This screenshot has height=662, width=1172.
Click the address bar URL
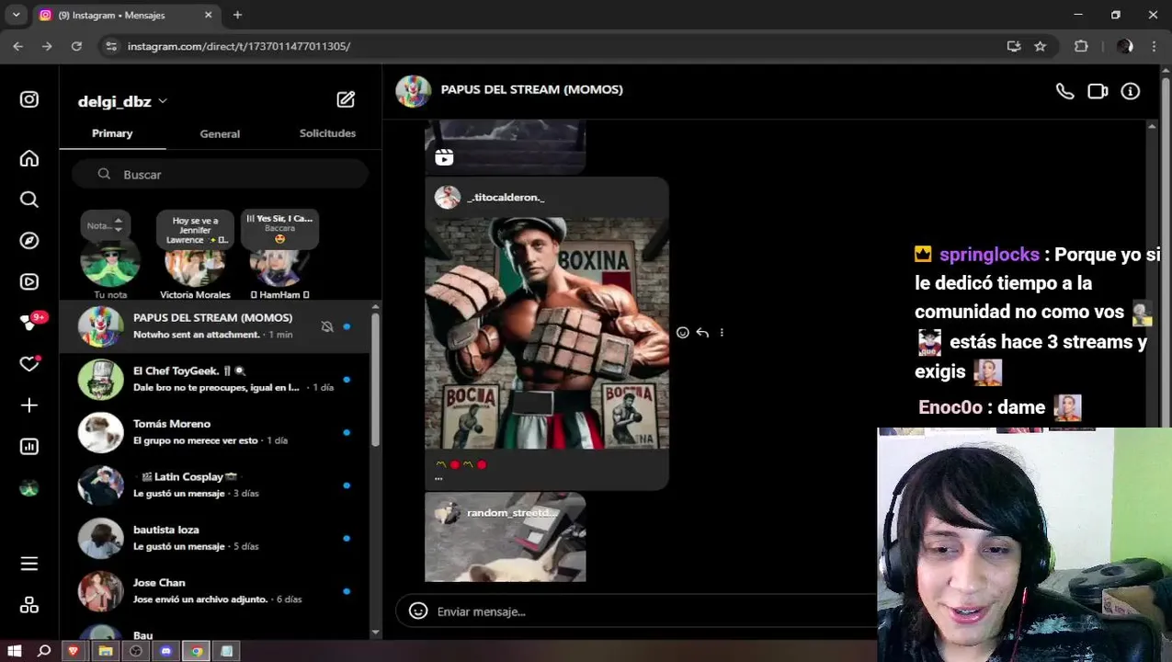(238, 46)
